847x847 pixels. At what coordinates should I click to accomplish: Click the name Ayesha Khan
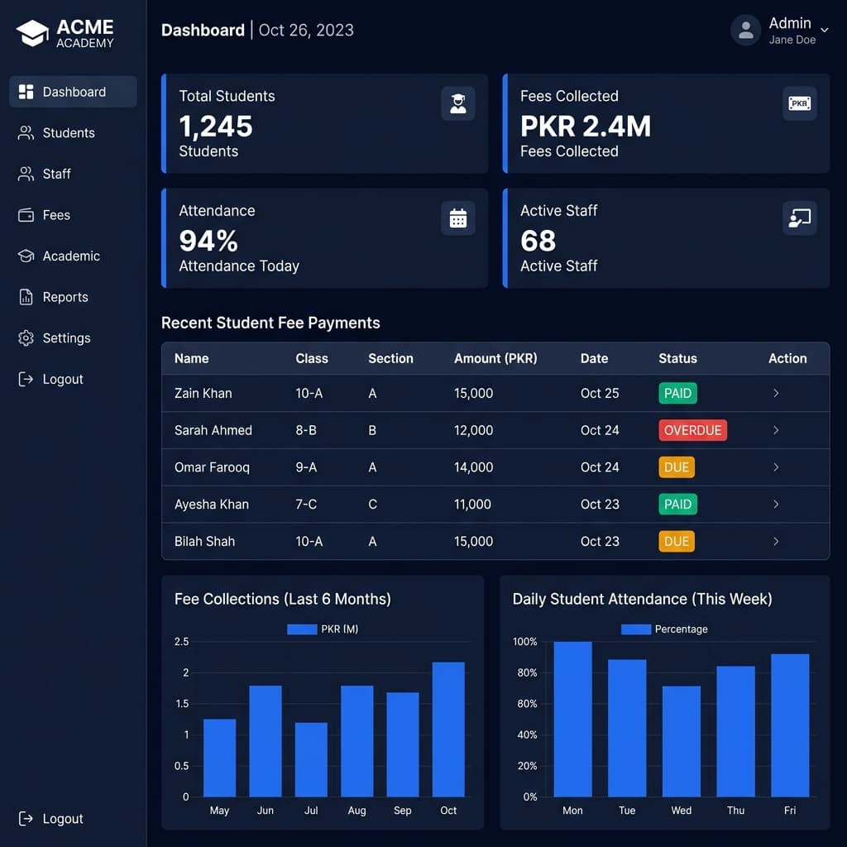coord(212,504)
